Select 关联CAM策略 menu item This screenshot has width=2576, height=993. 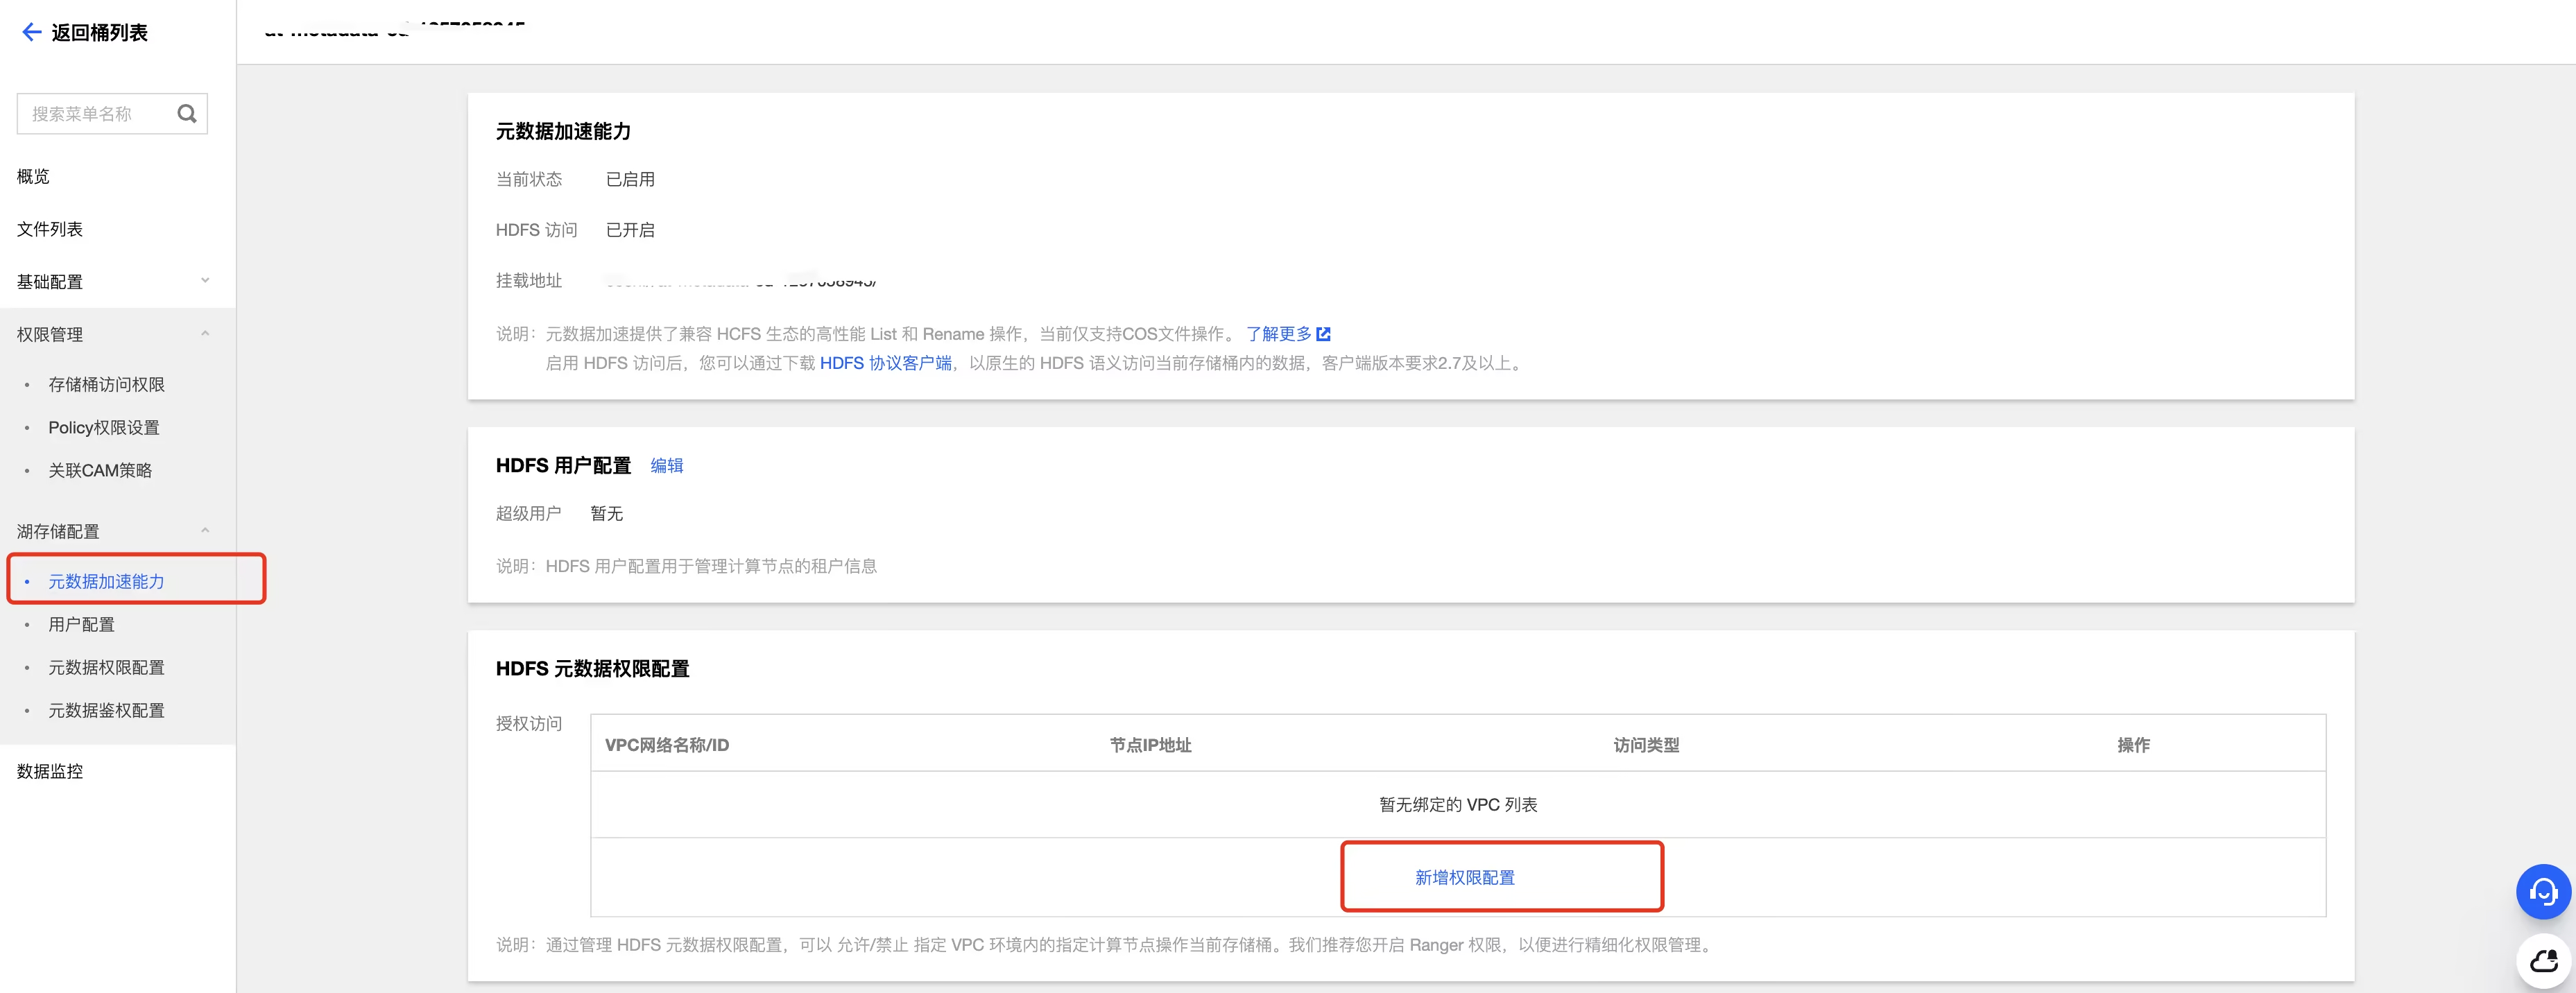pos(100,471)
